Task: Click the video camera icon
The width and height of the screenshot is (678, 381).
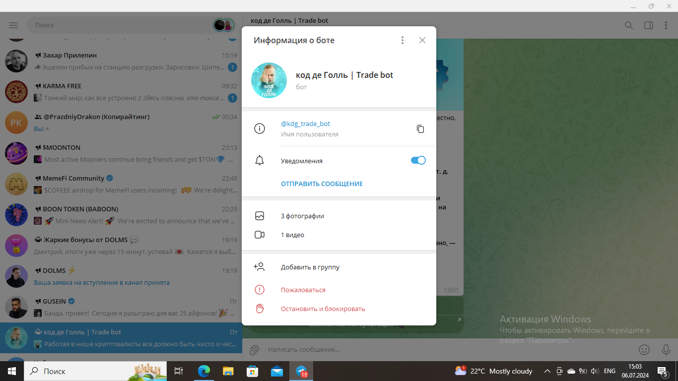Action: [260, 235]
